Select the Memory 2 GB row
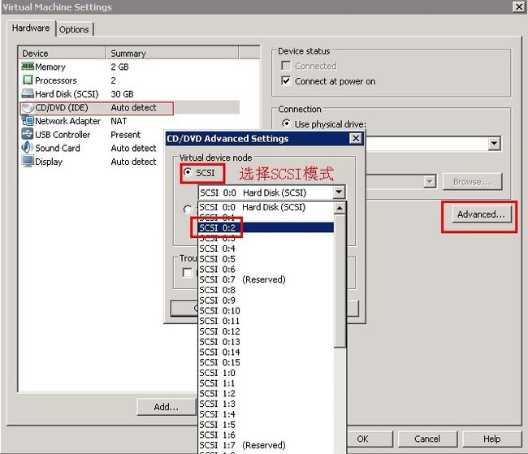528x454 pixels. 130,67
